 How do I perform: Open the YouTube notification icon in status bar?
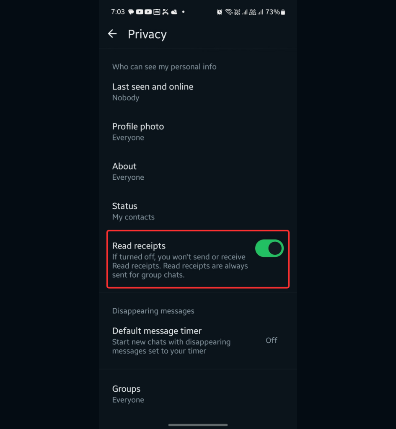(x=140, y=12)
